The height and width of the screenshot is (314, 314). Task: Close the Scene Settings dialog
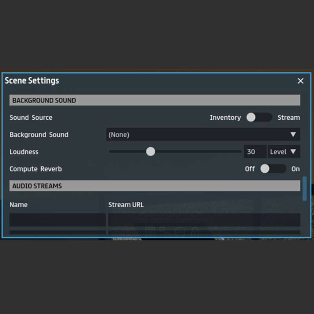pyautogui.click(x=300, y=81)
